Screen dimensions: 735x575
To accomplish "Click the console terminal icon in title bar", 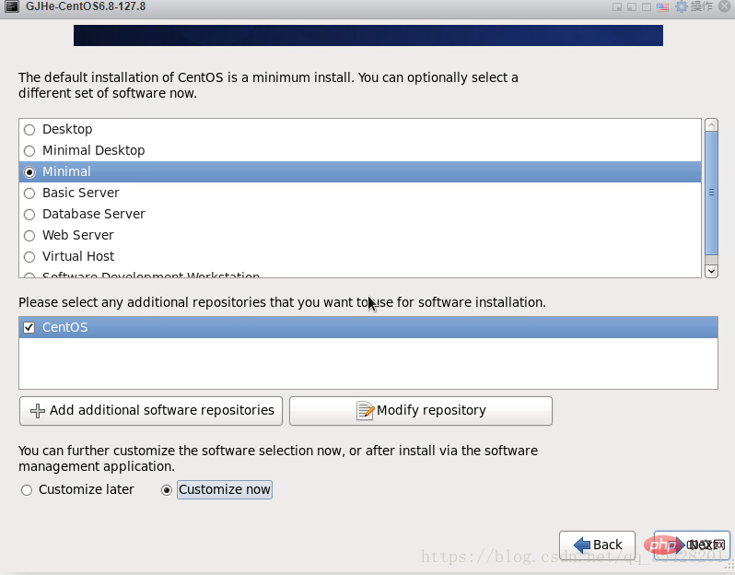I will 12,6.
